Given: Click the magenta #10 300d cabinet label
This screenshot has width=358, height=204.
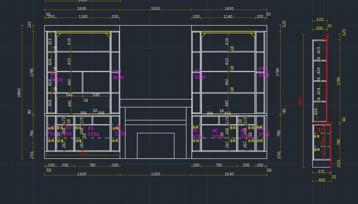Looking at the screenshot, I should click(x=117, y=74).
